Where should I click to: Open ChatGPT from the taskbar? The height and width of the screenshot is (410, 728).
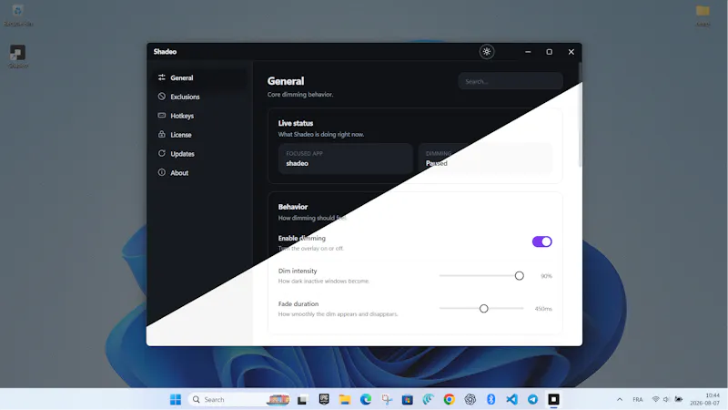pyautogui.click(x=470, y=399)
